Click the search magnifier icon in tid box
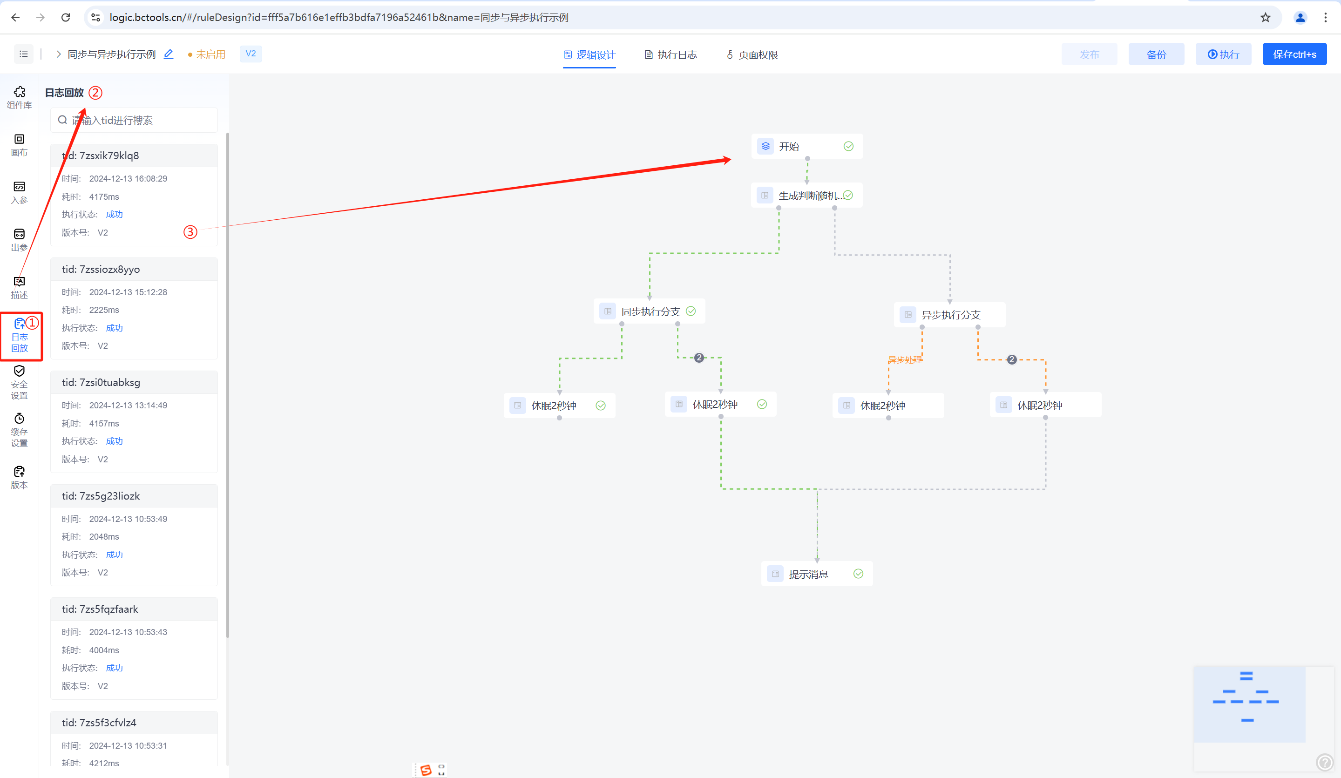Screen dimensions: 1341x778 (x=63, y=120)
